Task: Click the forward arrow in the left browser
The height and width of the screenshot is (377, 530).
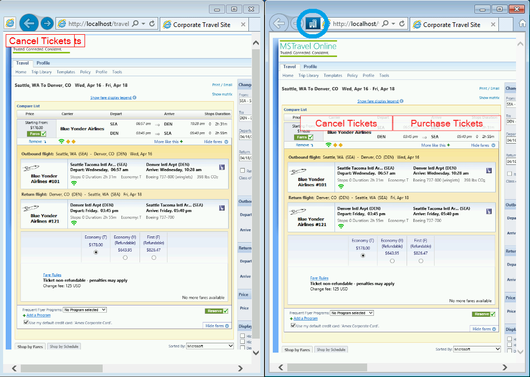Action: pos(47,23)
